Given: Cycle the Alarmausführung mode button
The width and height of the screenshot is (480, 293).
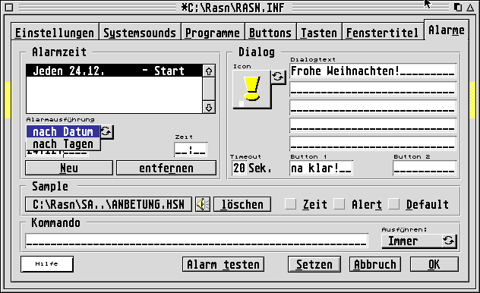Looking at the screenshot, I should (x=106, y=132).
